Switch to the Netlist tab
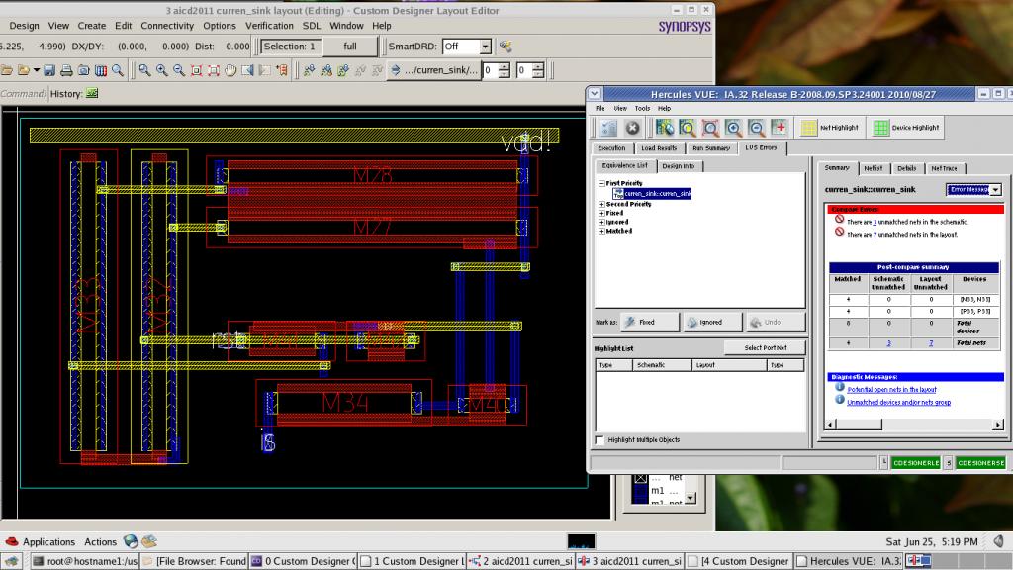 (872, 169)
